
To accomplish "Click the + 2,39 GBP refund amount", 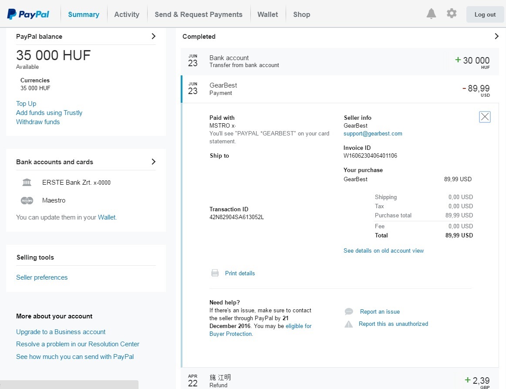I will (x=477, y=382).
